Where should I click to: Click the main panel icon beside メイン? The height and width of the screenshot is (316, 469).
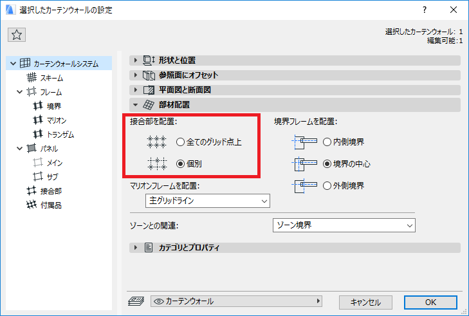click(38, 162)
